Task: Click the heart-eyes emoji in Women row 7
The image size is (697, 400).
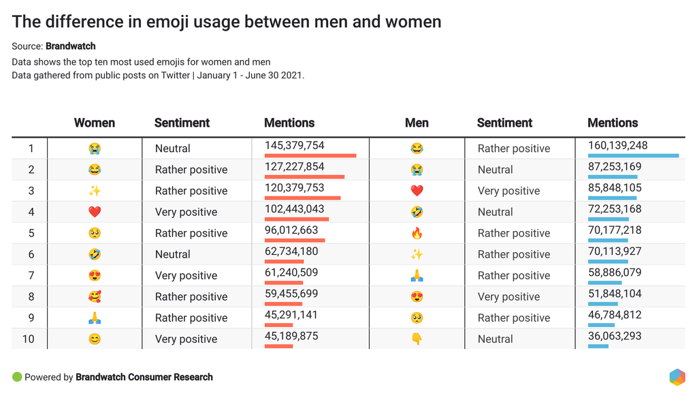Action: coord(95,275)
